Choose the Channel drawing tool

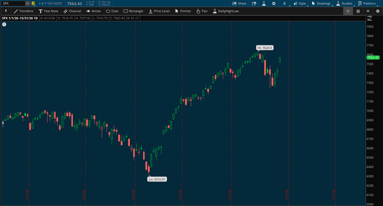[72, 11]
